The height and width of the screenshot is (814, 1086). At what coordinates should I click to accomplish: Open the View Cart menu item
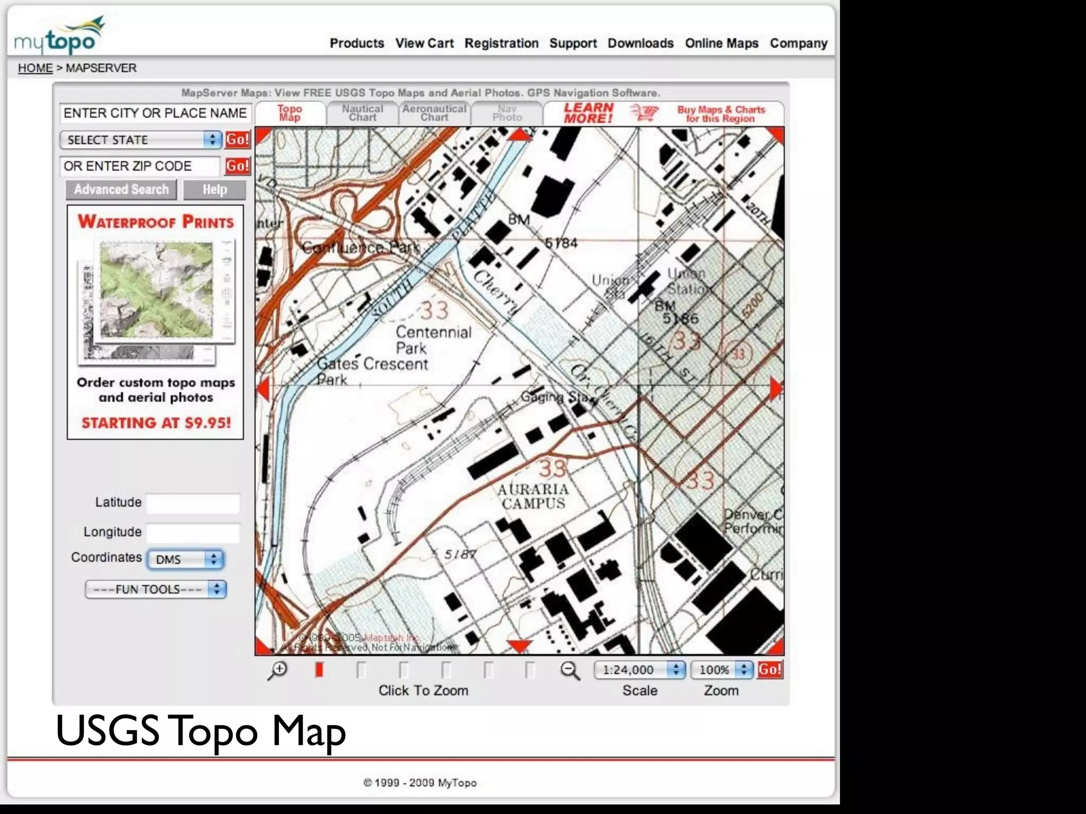click(x=424, y=43)
